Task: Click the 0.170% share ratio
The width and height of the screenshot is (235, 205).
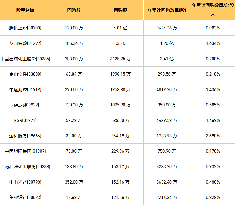Action: tap(213, 151)
